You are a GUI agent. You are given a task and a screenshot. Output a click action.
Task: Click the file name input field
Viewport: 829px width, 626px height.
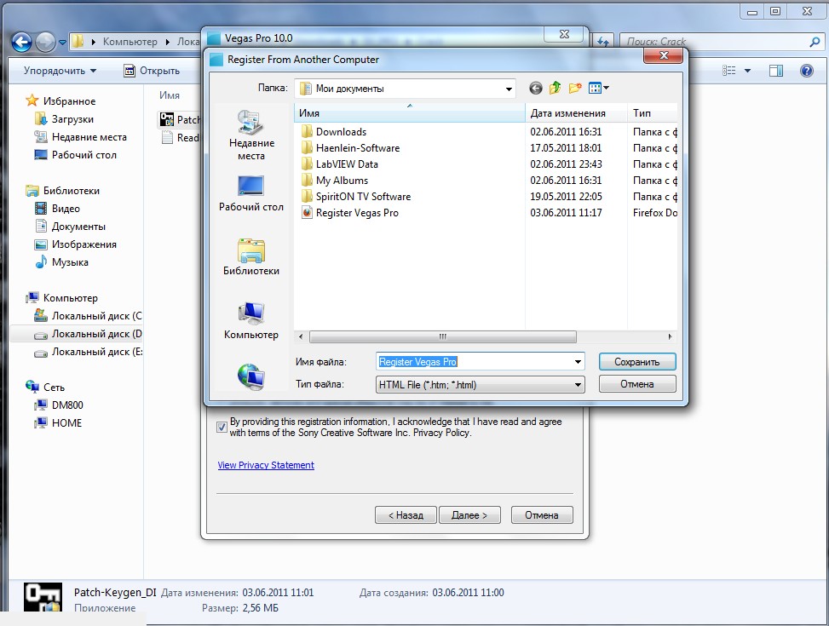(x=475, y=362)
